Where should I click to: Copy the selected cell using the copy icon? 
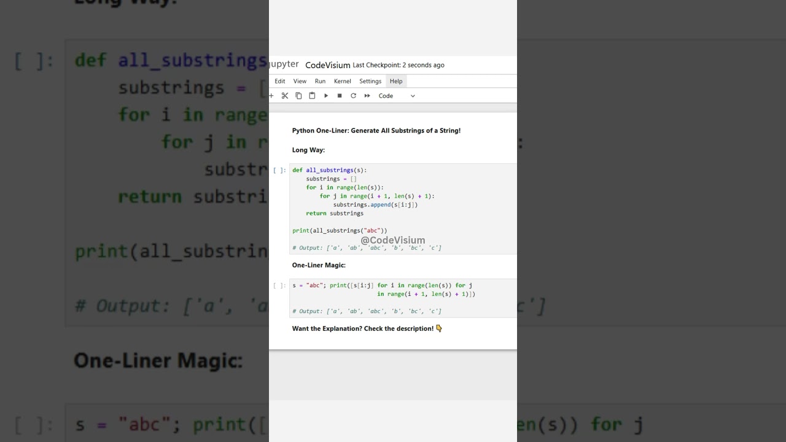point(298,96)
